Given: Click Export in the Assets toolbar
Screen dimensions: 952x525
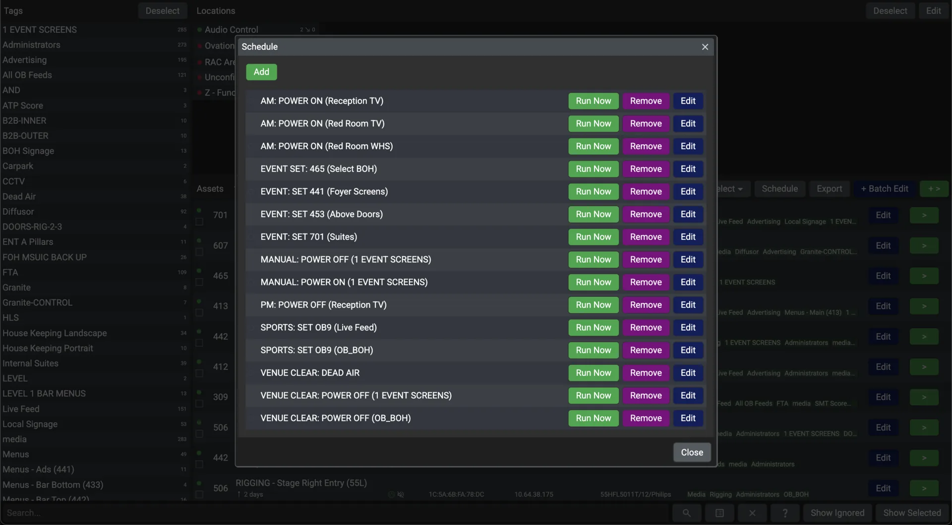Looking at the screenshot, I should [829, 189].
